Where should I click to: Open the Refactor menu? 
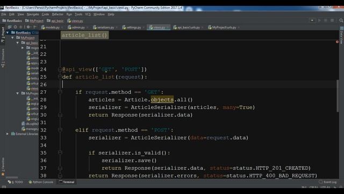58,15
